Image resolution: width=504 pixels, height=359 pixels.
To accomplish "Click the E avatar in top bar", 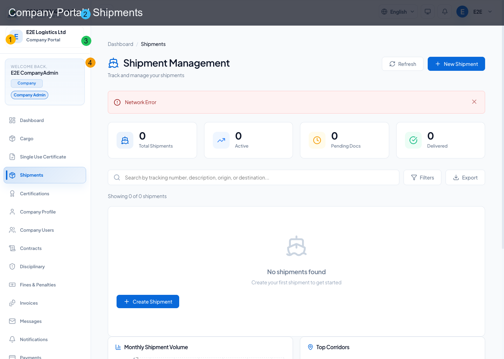I will pos(462,12).
